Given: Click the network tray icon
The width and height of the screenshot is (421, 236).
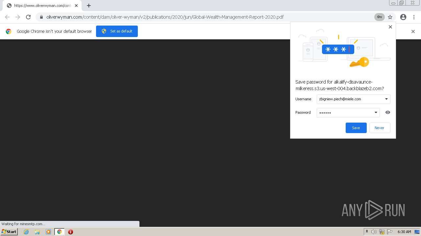Looking at the screenshot, I should click(x=382, y=232).
